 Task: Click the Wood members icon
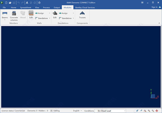(23, 15)
